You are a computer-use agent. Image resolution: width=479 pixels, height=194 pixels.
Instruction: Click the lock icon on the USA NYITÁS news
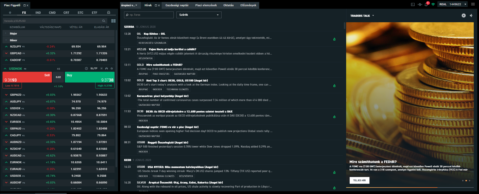[x=334, y=172]
